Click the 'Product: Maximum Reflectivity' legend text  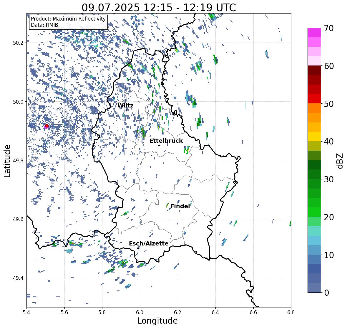click(68, 19)
